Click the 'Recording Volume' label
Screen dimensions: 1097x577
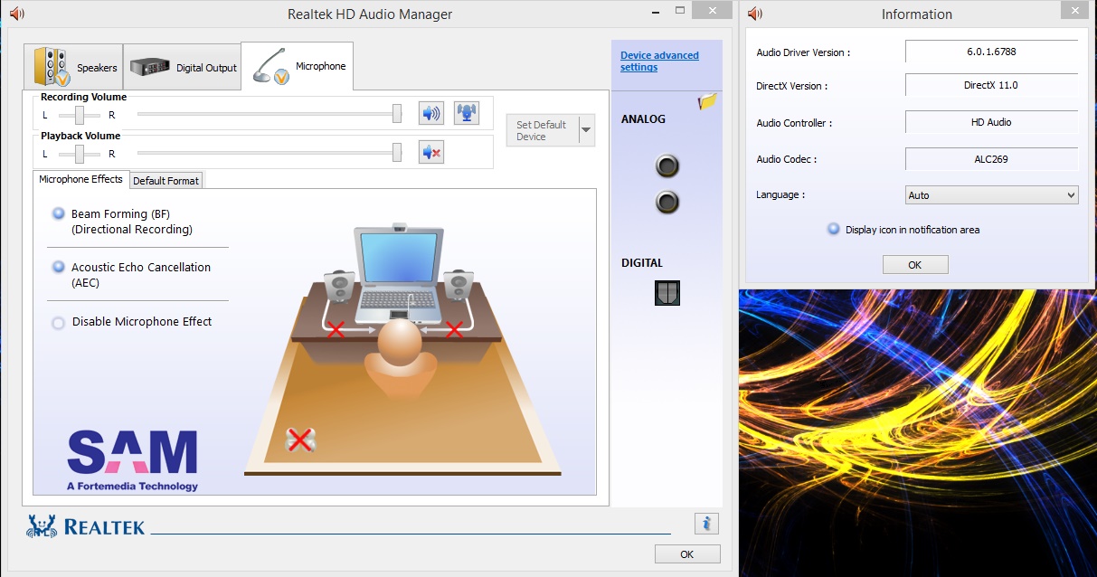84,97
